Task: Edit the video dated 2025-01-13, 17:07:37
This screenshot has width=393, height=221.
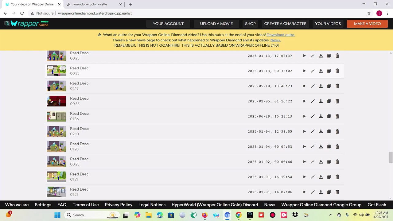Action: click(313, 56)
